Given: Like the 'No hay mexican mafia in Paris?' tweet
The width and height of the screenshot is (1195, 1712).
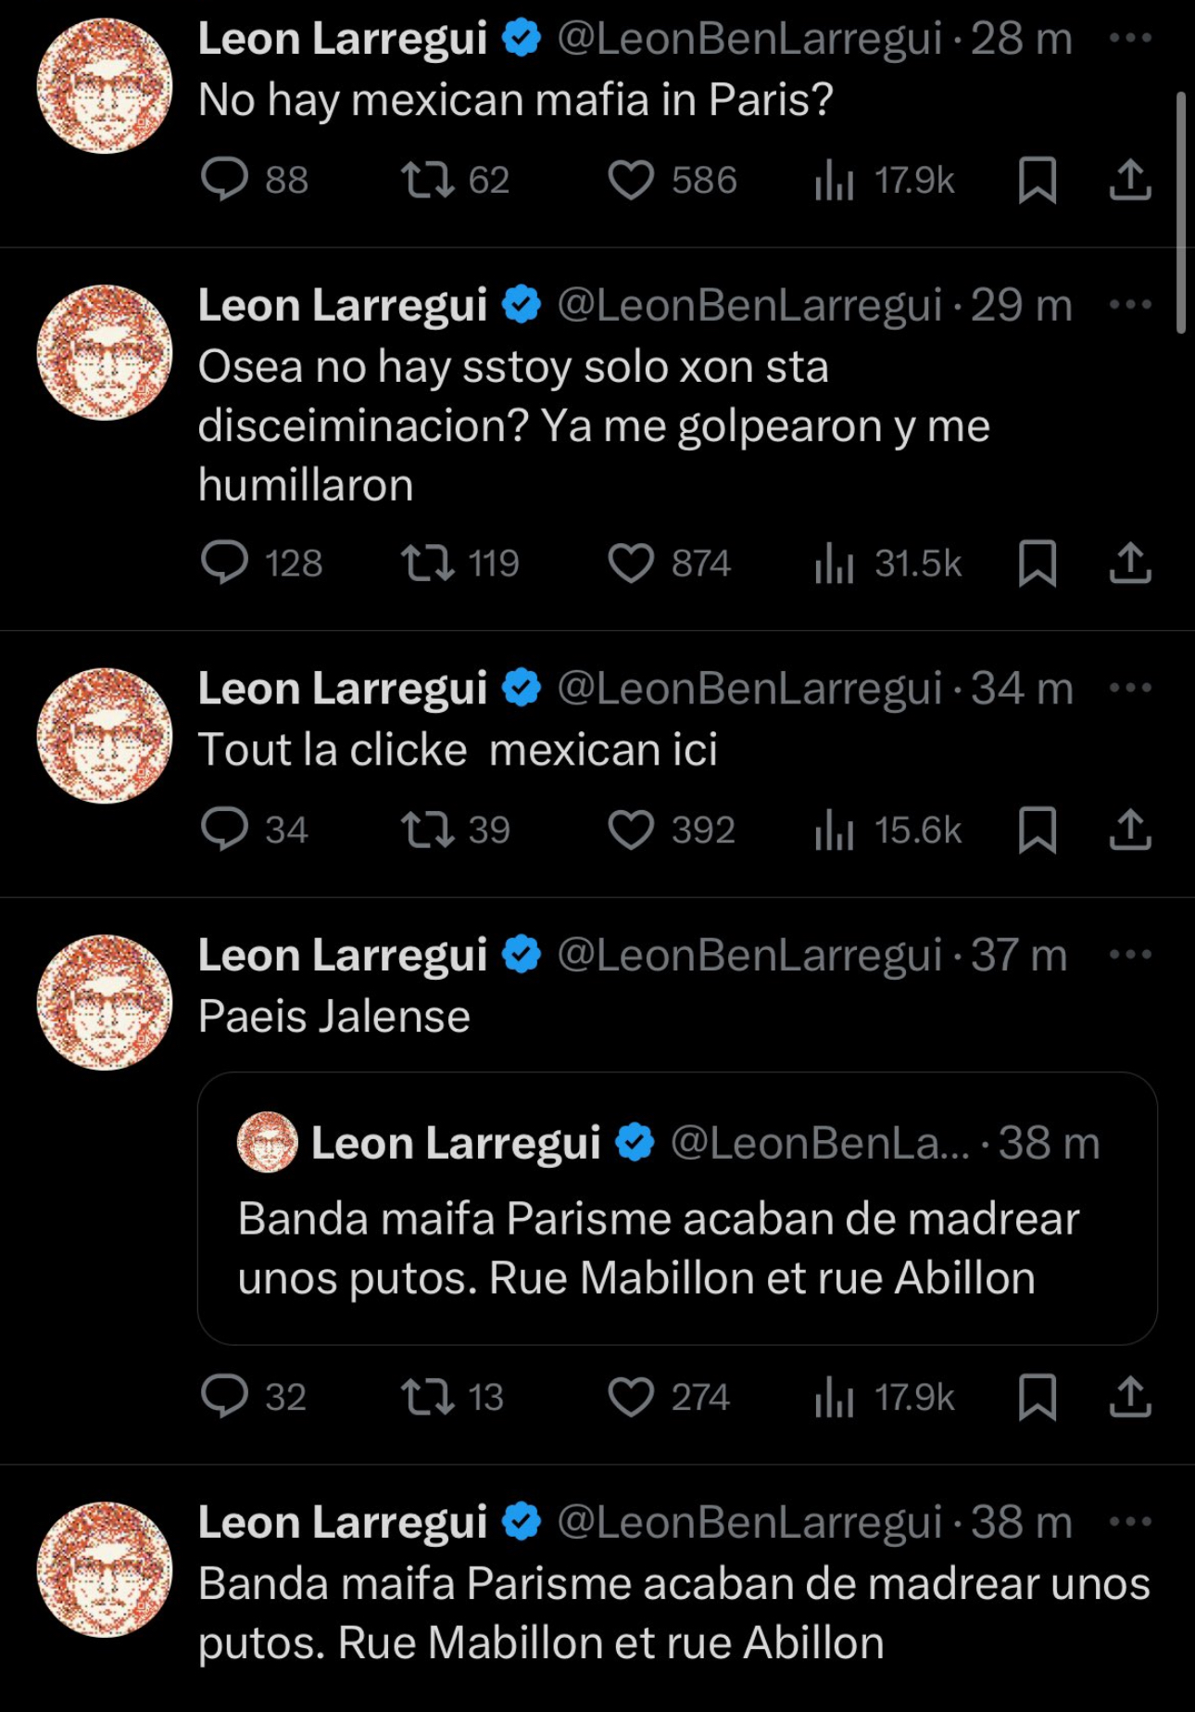Looking at the screenshot, I should pyautogui.click(x=631, y=180).
